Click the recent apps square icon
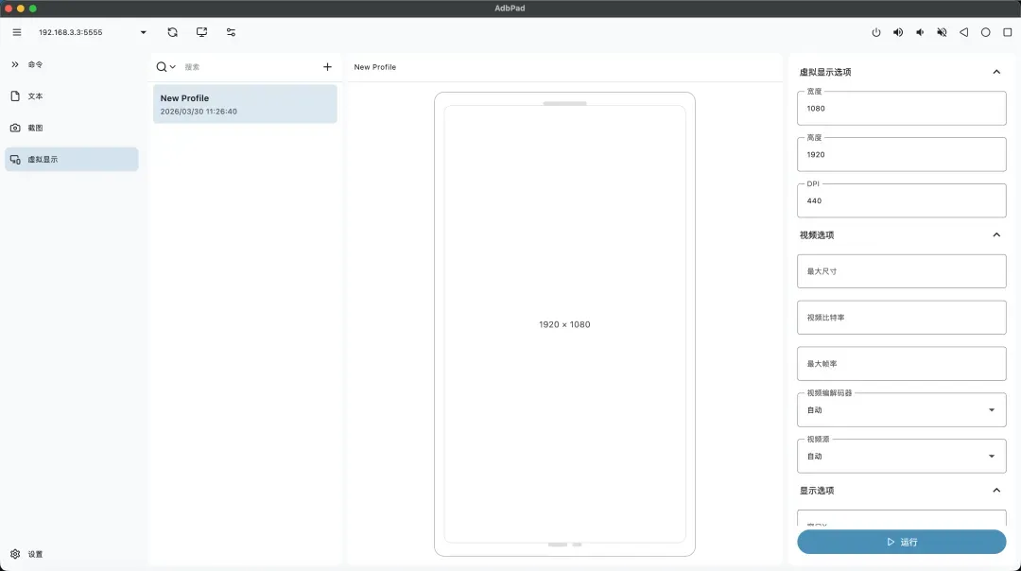1021x571 pixels. 1008,32
